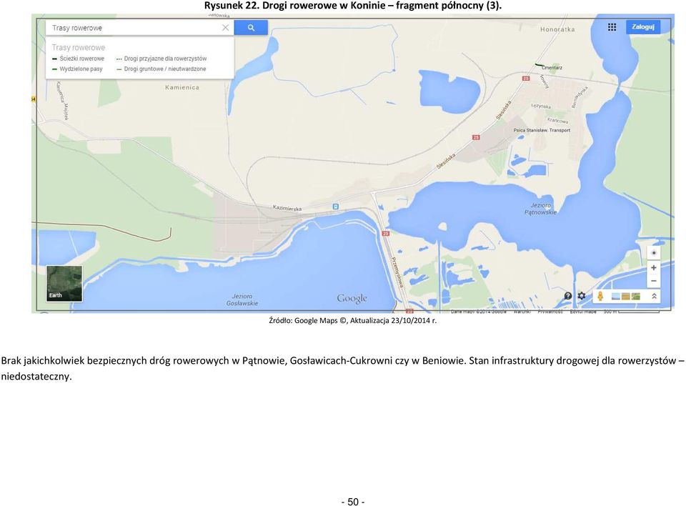Image resolution: width=686 pixels, height=506 pixels.
Task: Click 'Drogi gruntowe / nieutwardzone' legend entry
Action: [161, 69]
